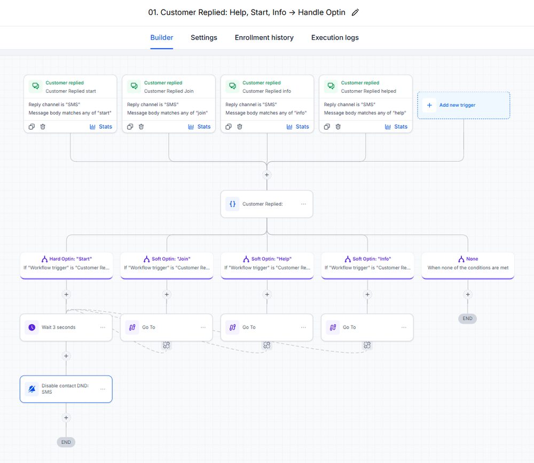Open the Enrollment history tab
Image resolution: width=534 pixels, height=463 pixels.
click(264, 37)
